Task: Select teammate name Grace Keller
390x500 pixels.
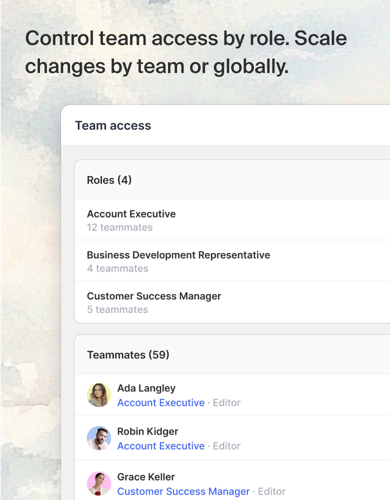Action: (x=145, y=477)
